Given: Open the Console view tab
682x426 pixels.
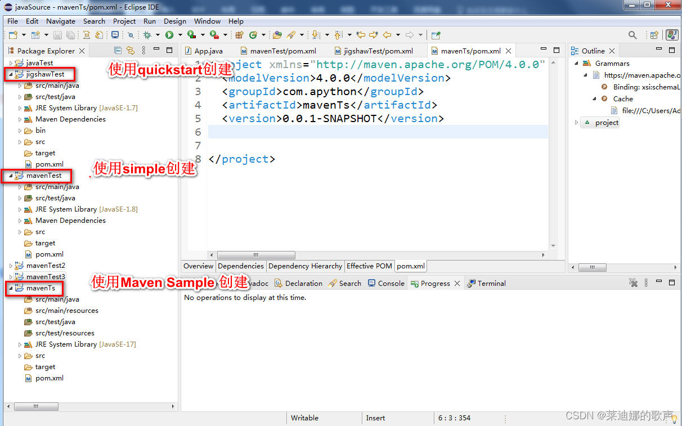Looking at the screenshot, I should (386, 283).
